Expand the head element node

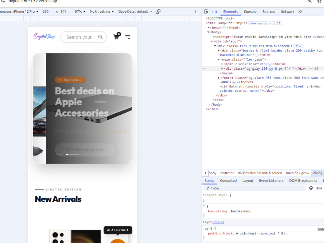click(x=208, y=28)
